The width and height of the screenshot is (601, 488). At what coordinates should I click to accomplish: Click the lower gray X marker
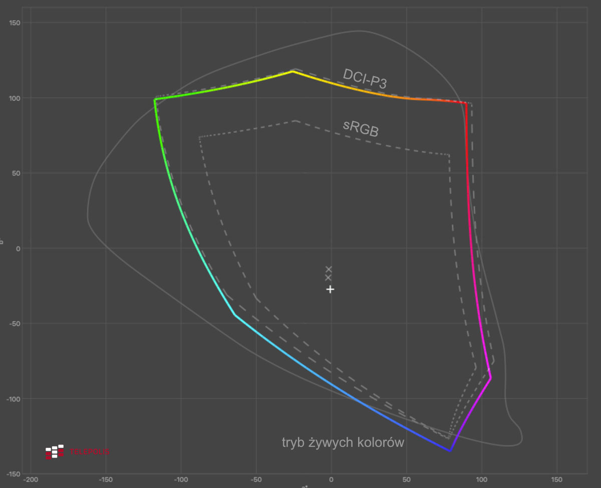329,278
